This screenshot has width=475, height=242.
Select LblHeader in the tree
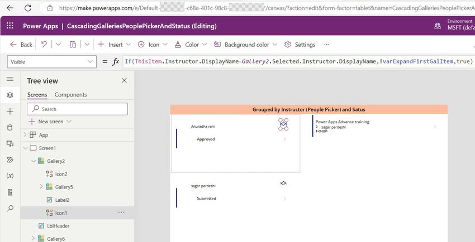point(58,226)
